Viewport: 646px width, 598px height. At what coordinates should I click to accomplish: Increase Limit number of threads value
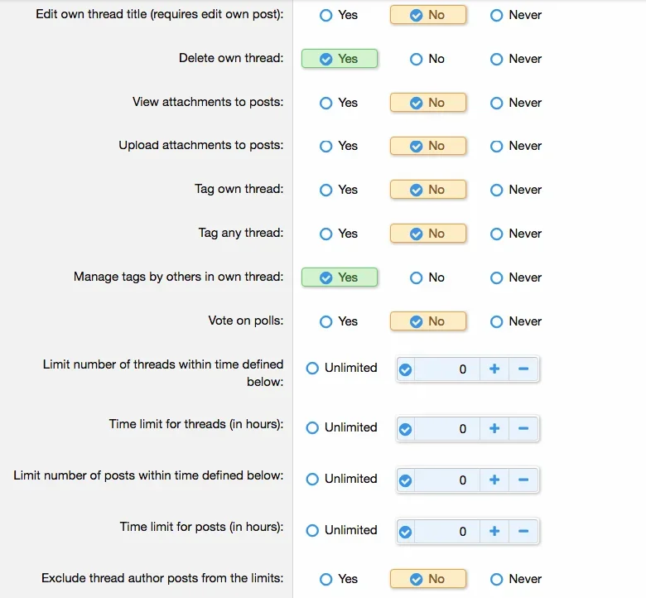click(494, 369)
